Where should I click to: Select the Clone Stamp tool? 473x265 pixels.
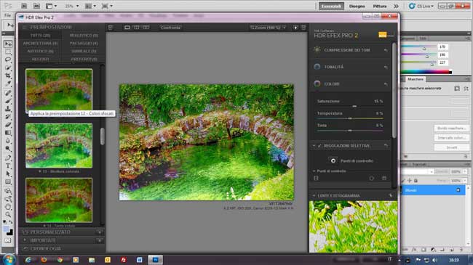point(8,108)
